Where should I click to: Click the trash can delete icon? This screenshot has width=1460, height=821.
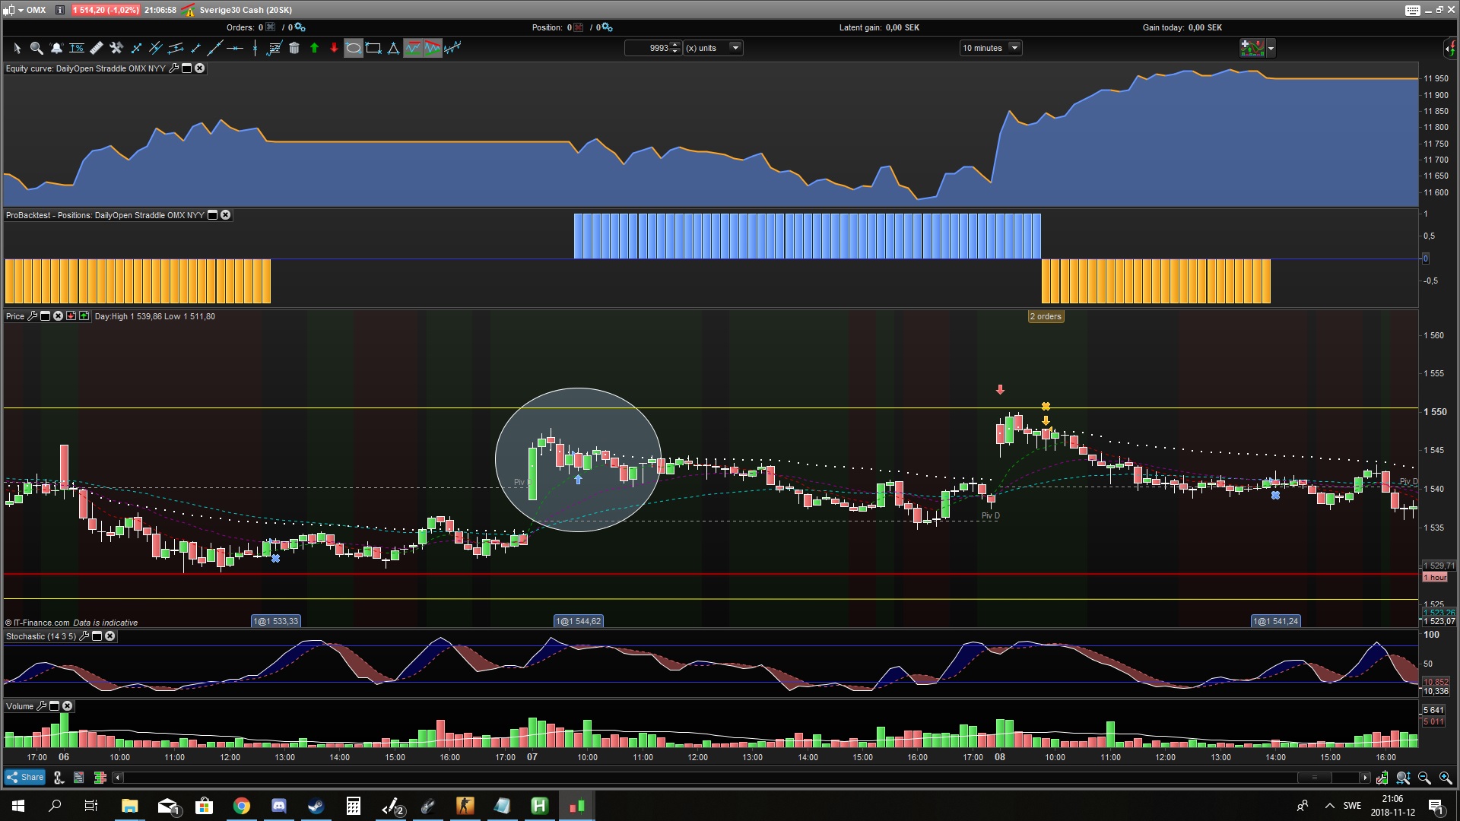294,48
